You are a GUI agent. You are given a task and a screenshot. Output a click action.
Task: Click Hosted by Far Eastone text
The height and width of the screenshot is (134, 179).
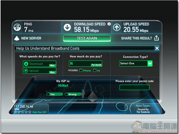coord(143,111)
